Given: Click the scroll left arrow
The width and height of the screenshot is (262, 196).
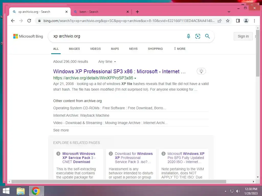Looking at the screenshot, I should point(9,181).
